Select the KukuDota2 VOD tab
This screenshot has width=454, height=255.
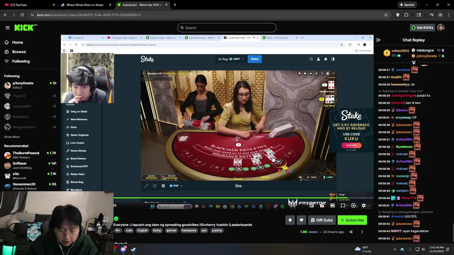pos(143,5)
